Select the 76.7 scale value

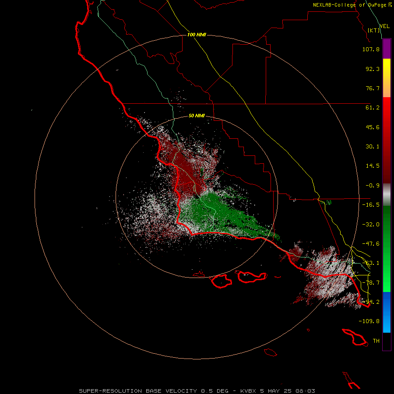click(x=373, y=88)
